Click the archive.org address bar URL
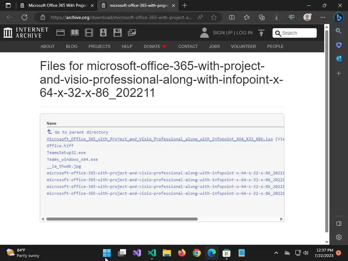 coord(121,17)
